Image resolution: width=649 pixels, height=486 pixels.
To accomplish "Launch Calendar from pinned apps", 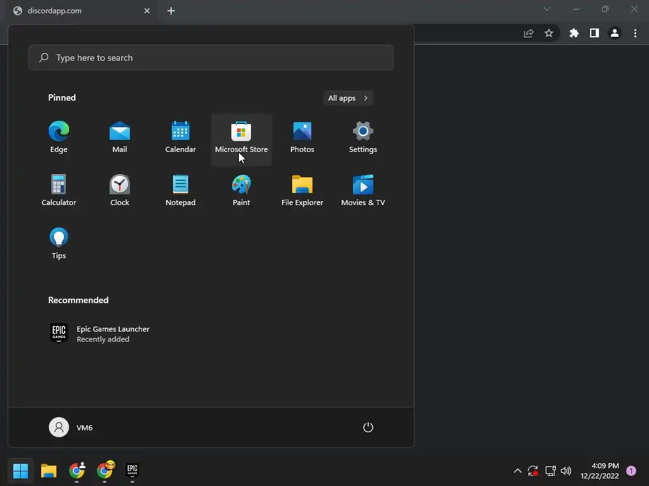I will coord(181,137).
